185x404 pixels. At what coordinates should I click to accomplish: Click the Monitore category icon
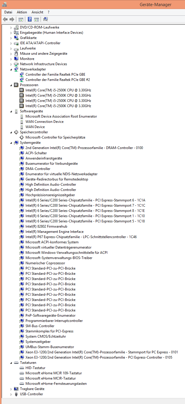coord(16,59)
